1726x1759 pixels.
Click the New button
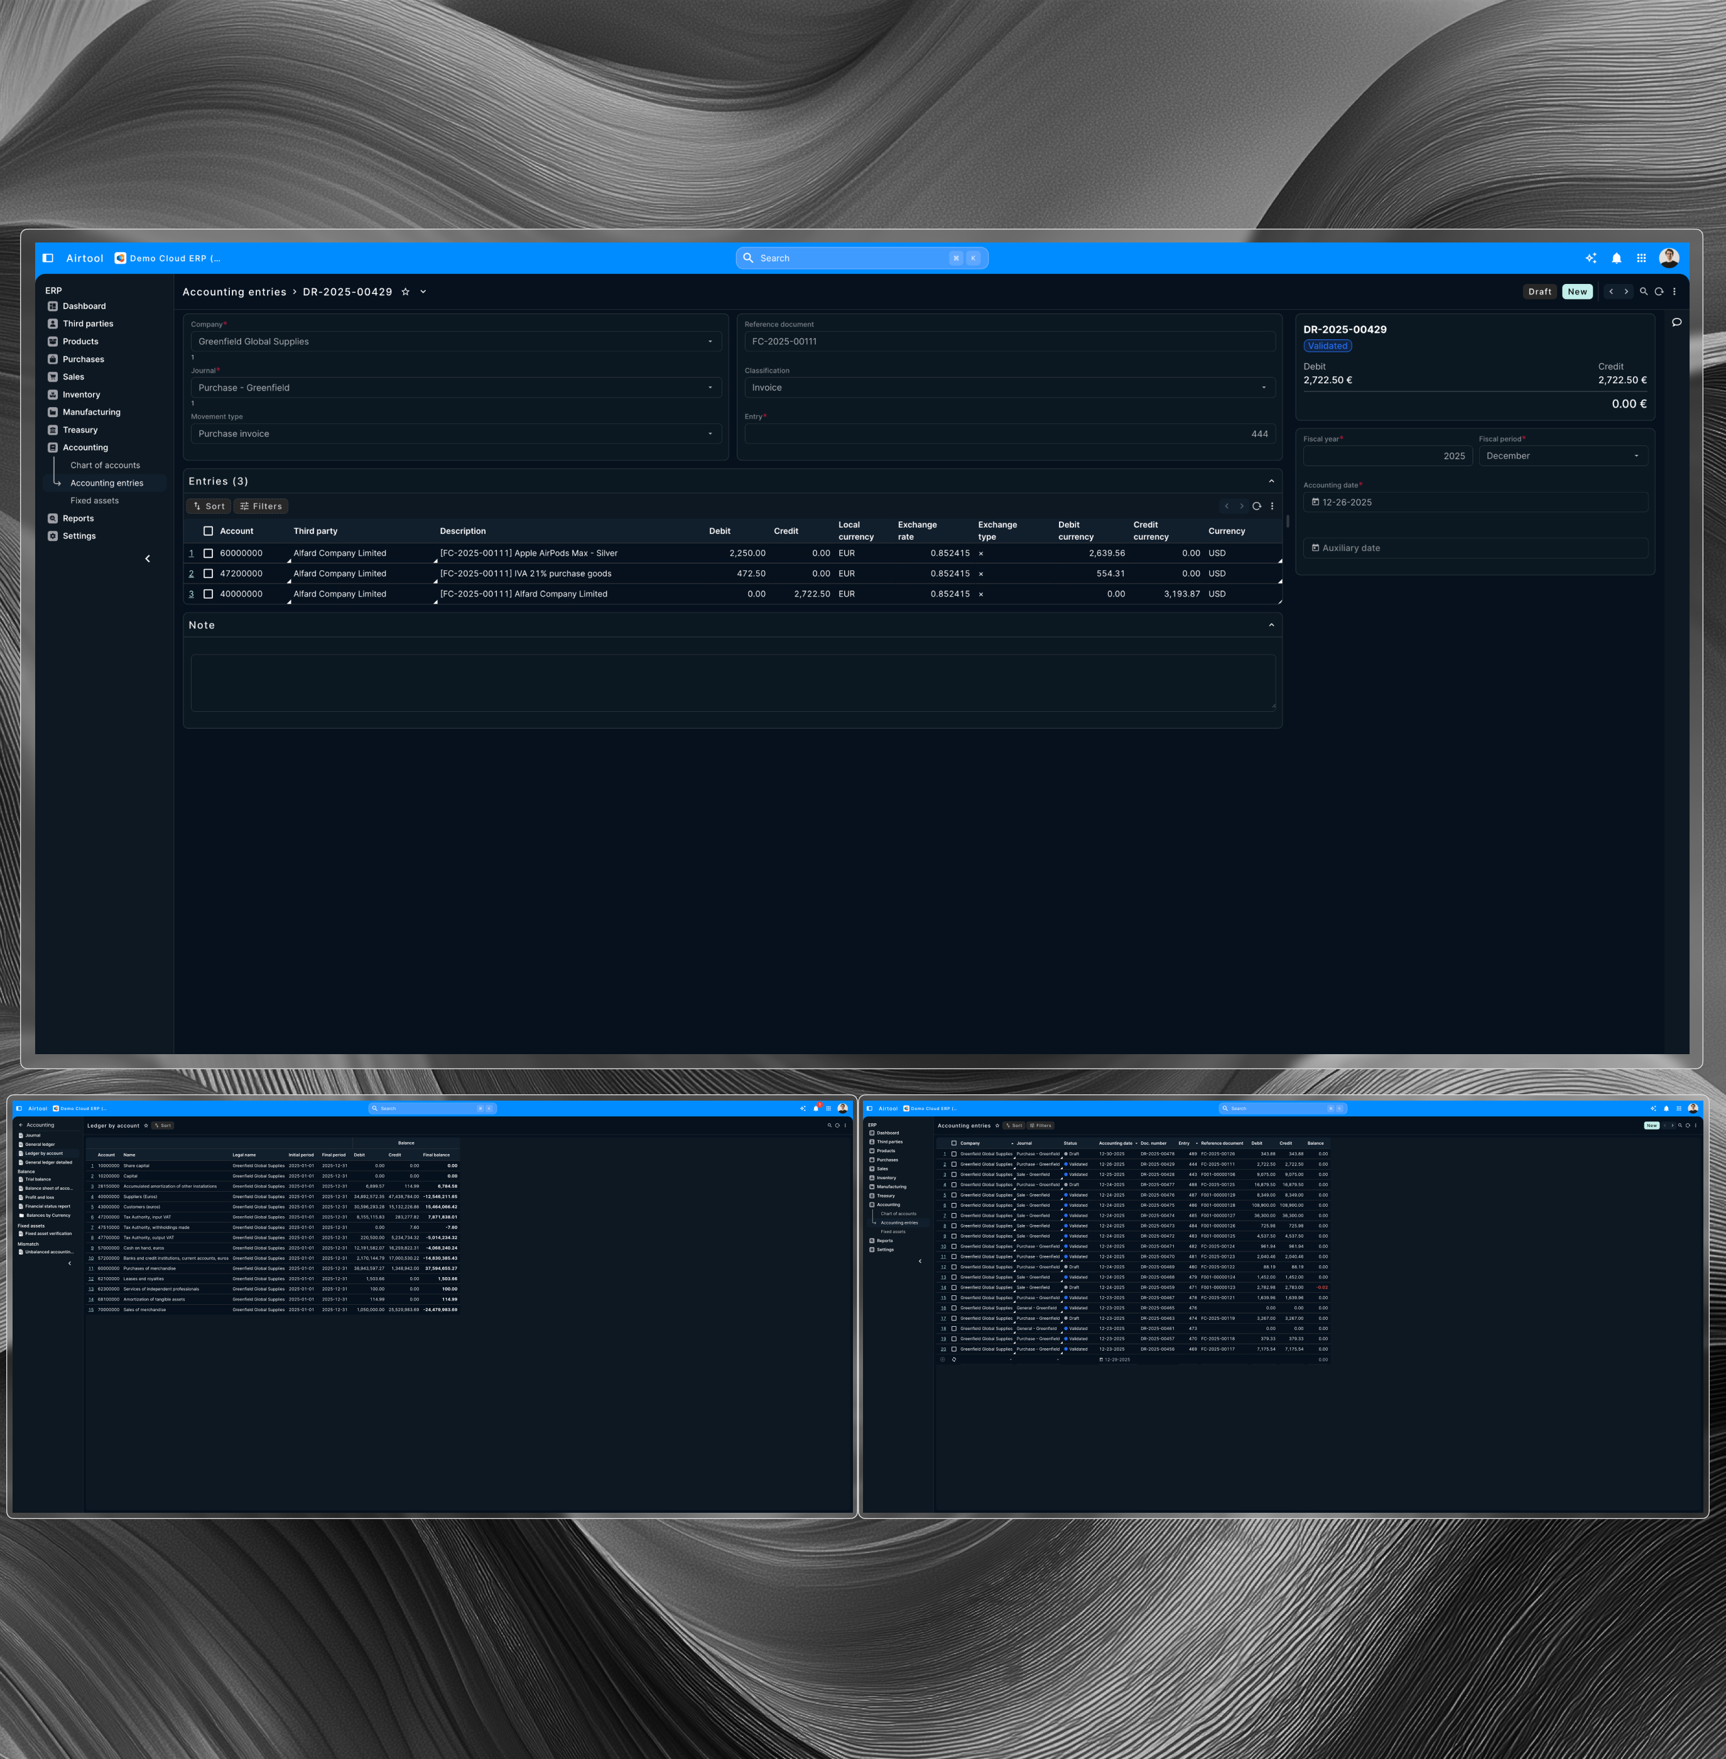tap(1577, 292)
